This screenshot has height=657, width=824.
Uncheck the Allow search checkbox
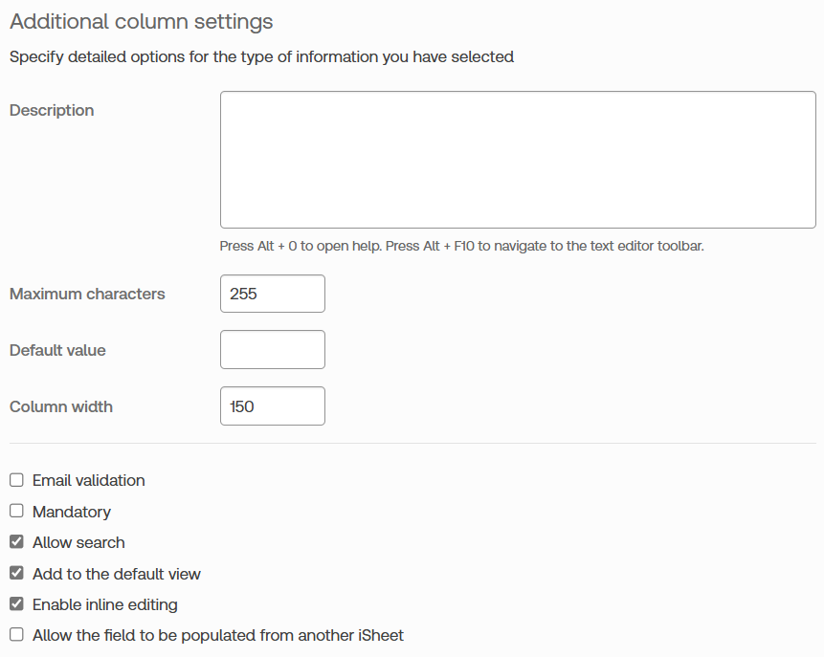point(16,542)
